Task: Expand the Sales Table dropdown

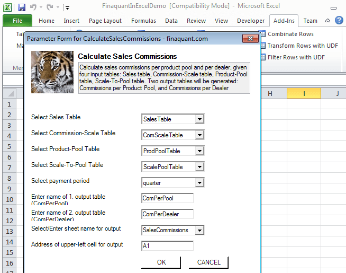Action: tap(199, 119)
